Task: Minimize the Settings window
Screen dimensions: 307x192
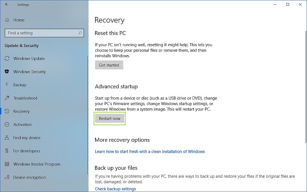Action: click(x=275, y=4)
